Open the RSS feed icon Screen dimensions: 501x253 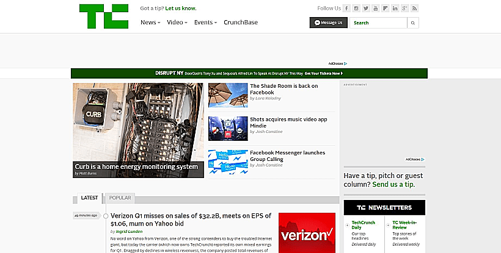(415, 9)
